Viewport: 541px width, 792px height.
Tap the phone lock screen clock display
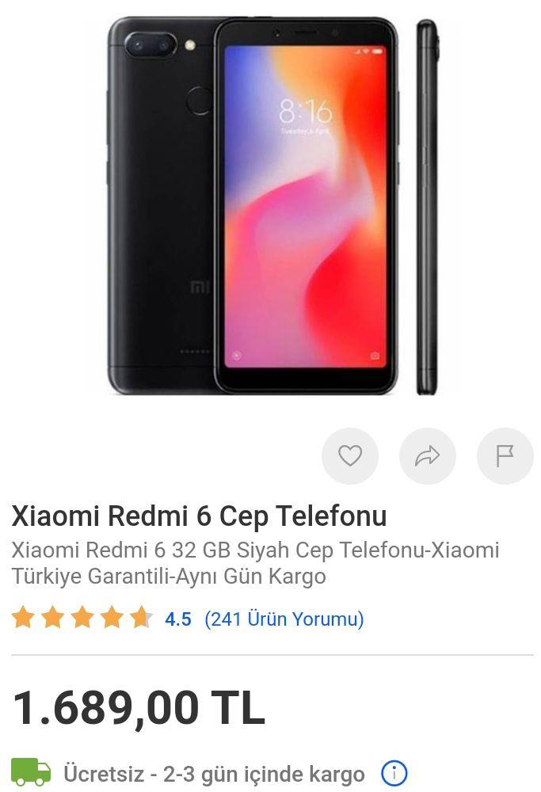306,112
